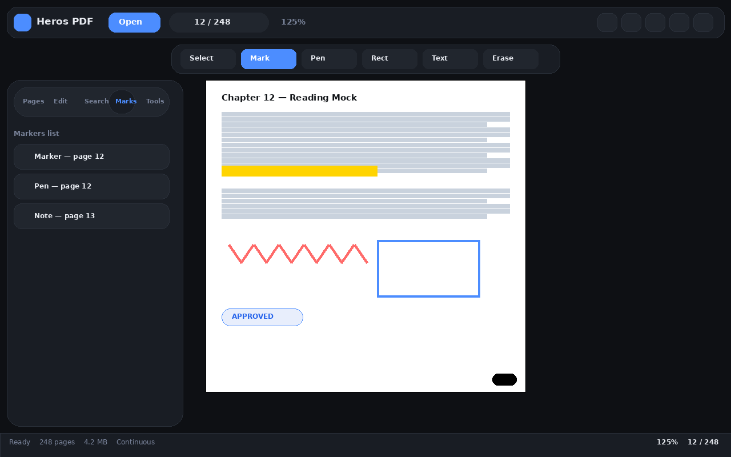This screenshot has width=731, height=457.
Task: Show the Tools sidebar tab
Action: pyautogui.click(x=155, y=102)
